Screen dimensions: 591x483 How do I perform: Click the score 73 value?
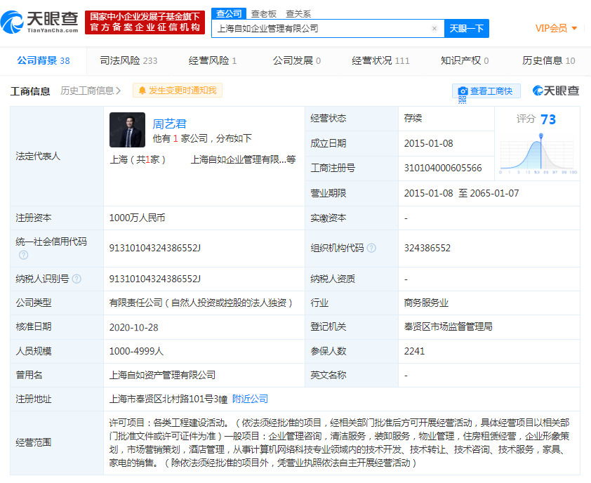pyautogui.click(x=548, y=119)
